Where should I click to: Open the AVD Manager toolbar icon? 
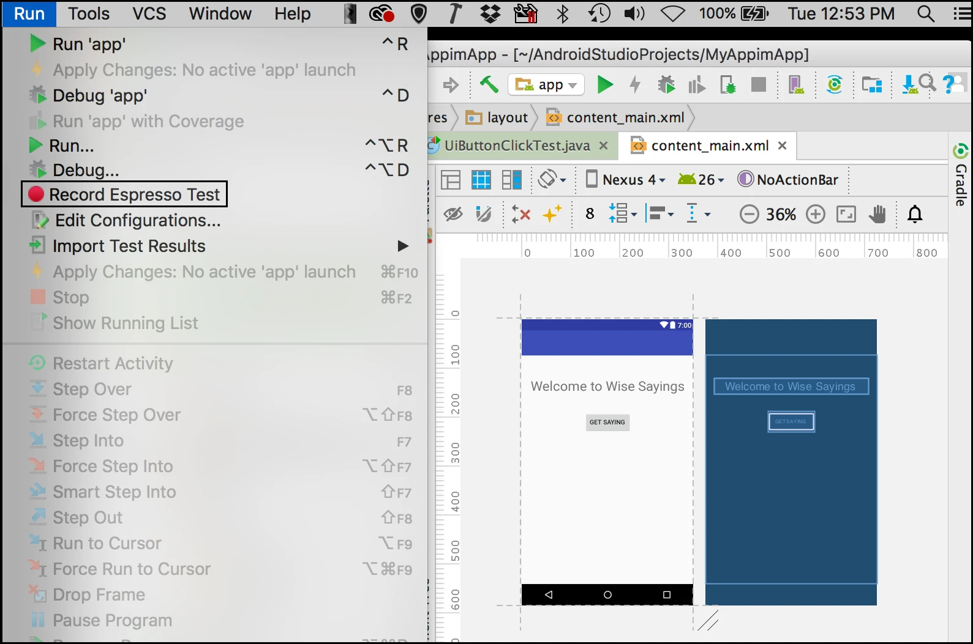pos(796,84)
